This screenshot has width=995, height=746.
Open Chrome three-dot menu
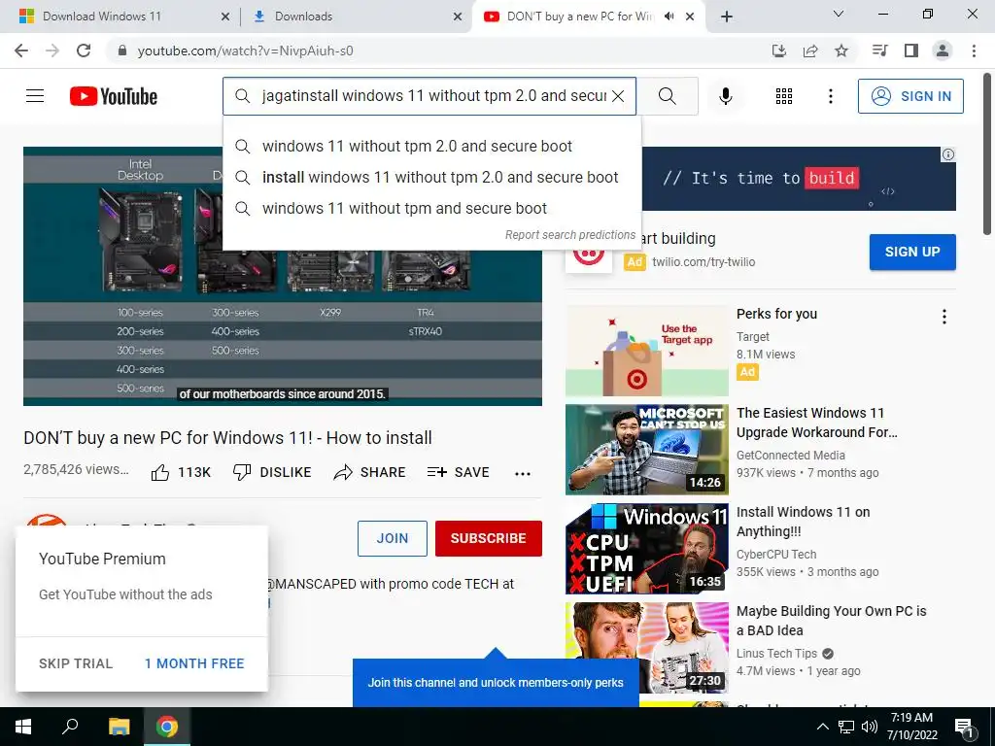coord(974,51)
